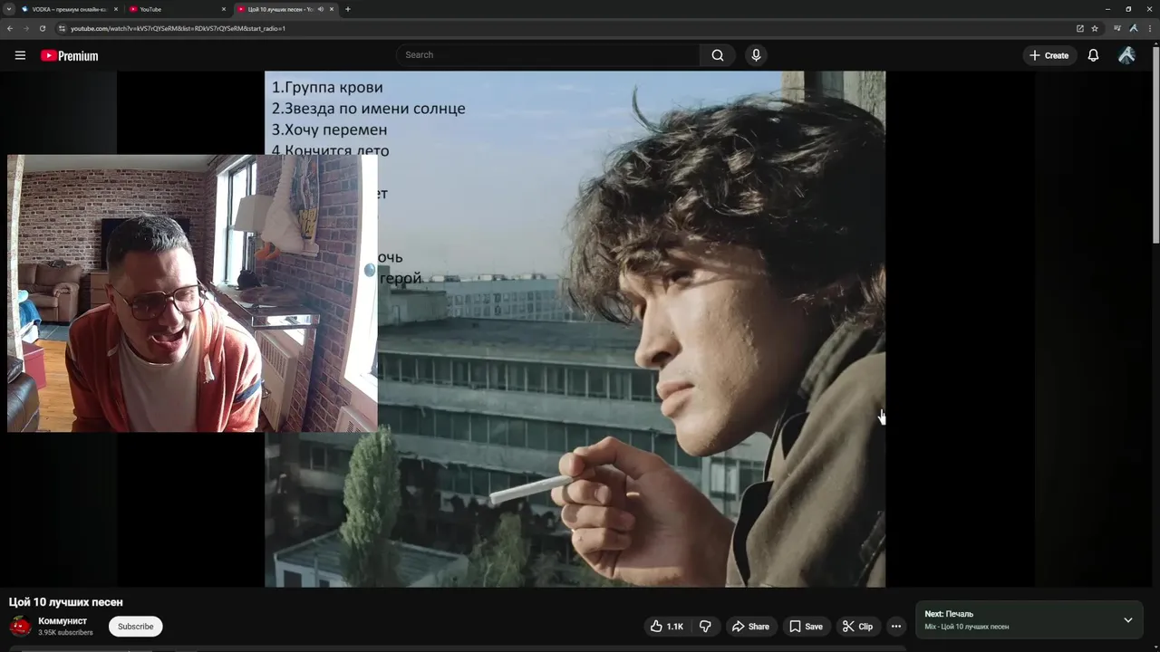Open more actions three-dot menu
Viewport: 1160px width, 652px height.
pyautogui.click(x=895, y=627)
